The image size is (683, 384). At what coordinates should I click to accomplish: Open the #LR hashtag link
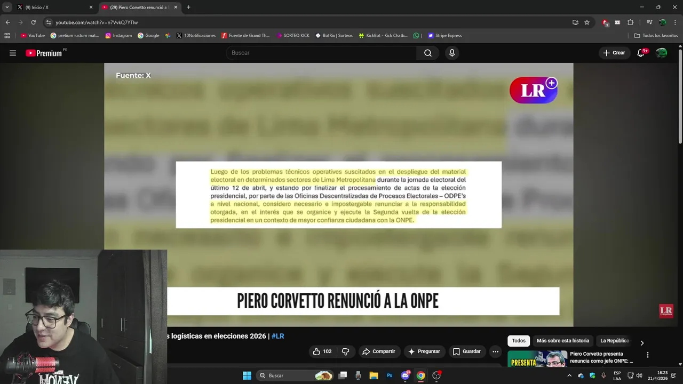tap(277, 337)
